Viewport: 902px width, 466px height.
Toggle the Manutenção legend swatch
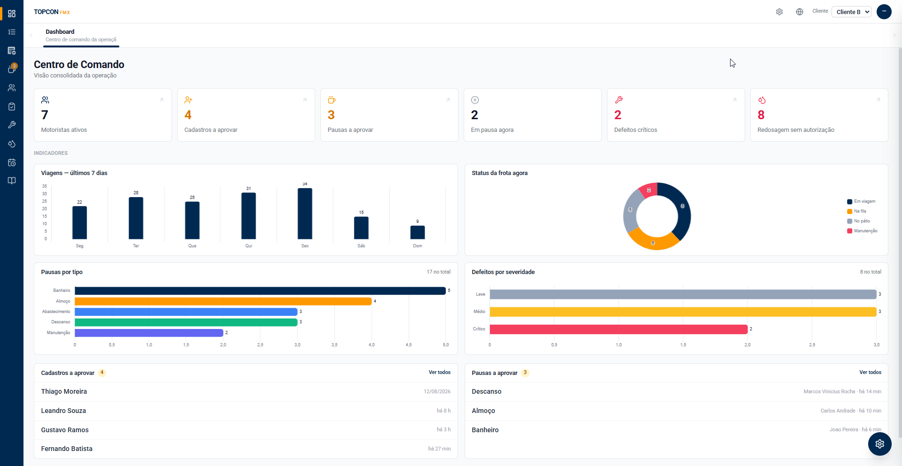pos(849,231)
